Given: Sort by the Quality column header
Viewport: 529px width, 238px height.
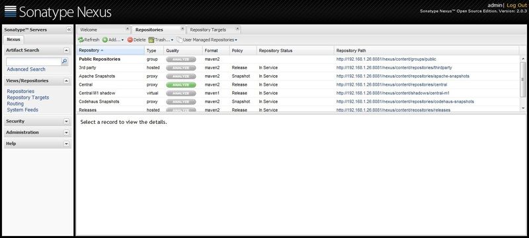Looking at the screenshot, I should 183,50.
